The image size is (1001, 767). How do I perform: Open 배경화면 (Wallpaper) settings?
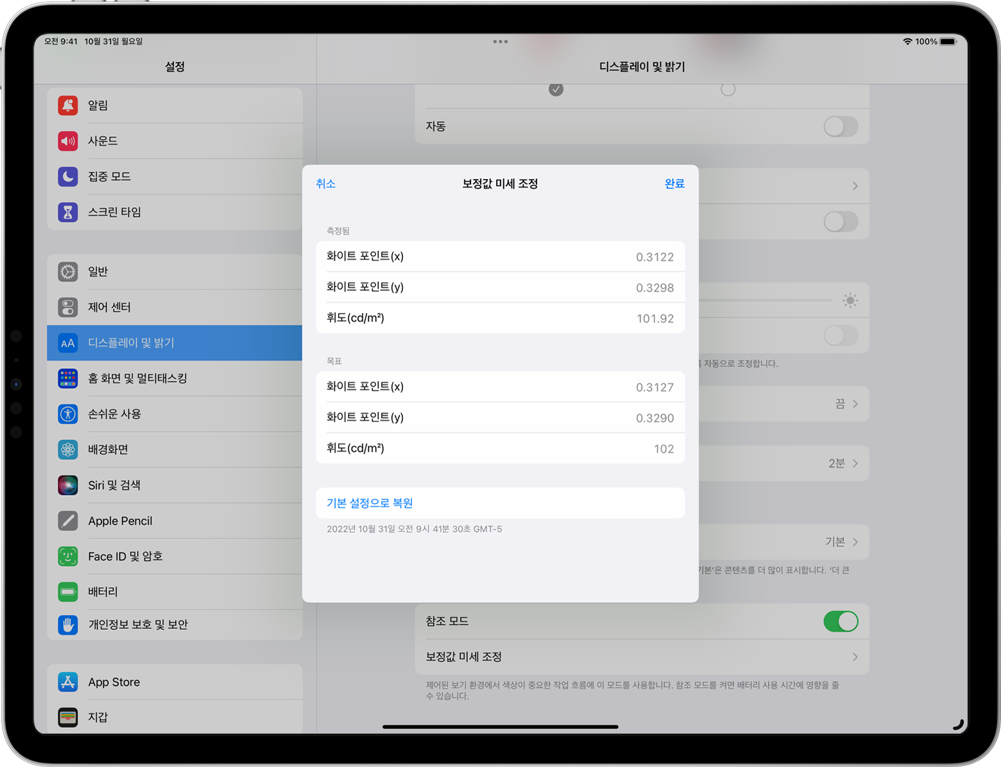pyautogui.click(x=108, y=450)
